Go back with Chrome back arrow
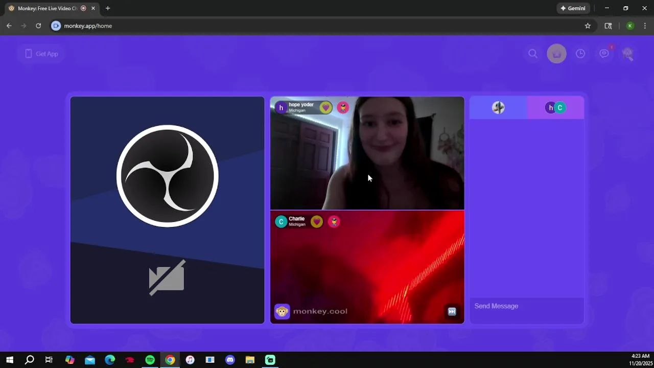 9,26
